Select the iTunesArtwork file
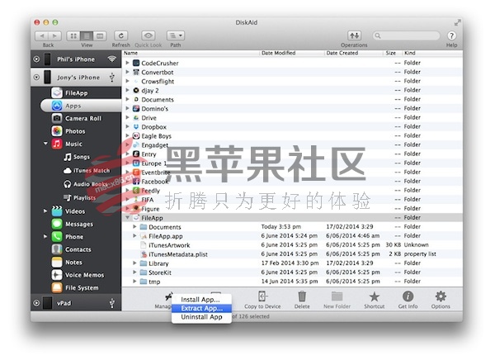The image size is (495, 355). tap(292, 245)
